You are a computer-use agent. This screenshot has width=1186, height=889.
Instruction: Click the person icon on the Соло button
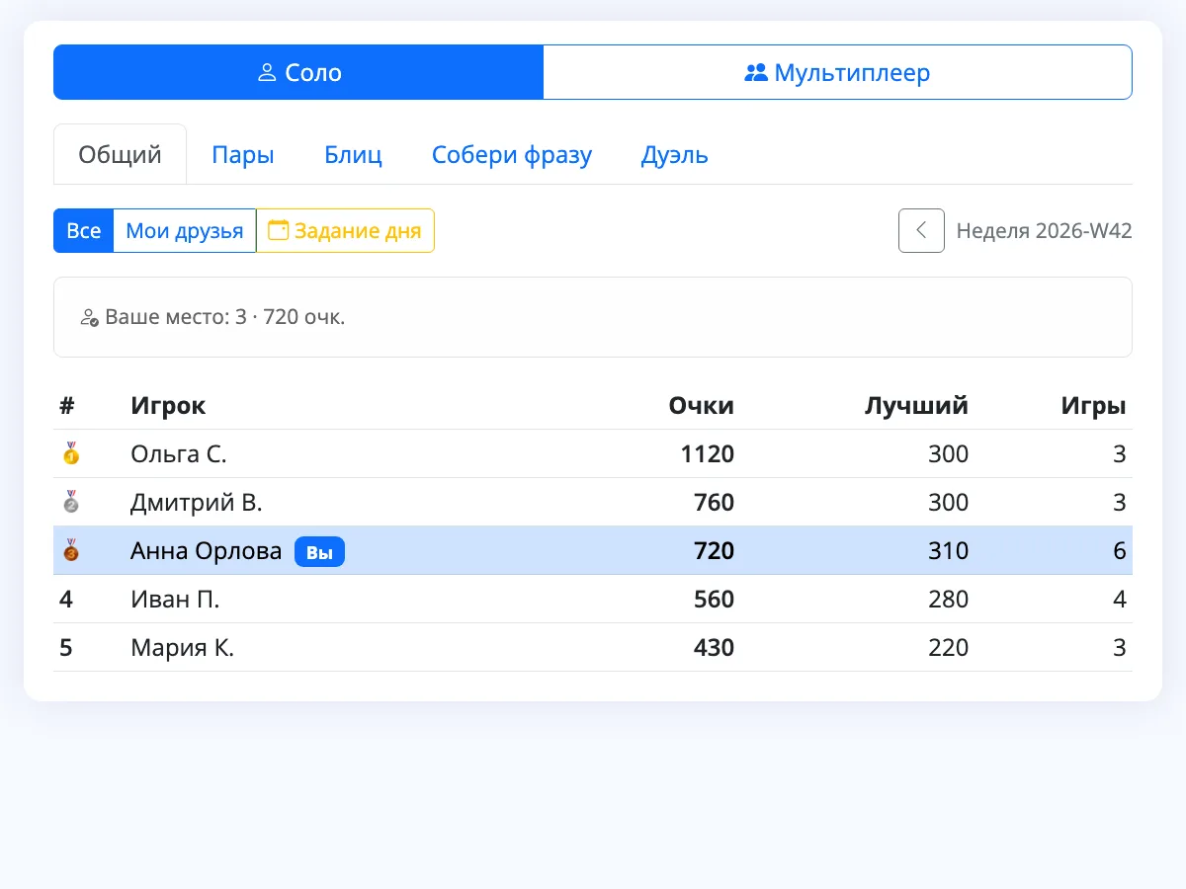click(266, 72)
